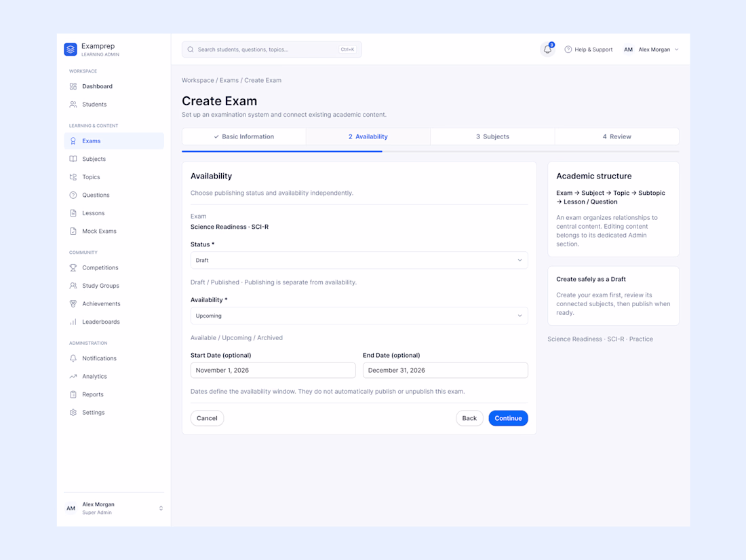This screenshot has height=560, width=746.
Task: Open the notifications bell in top bar
Action: click(x=547, y=50)
